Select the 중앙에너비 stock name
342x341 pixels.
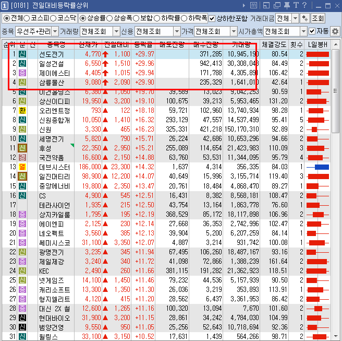pos(54,186)
